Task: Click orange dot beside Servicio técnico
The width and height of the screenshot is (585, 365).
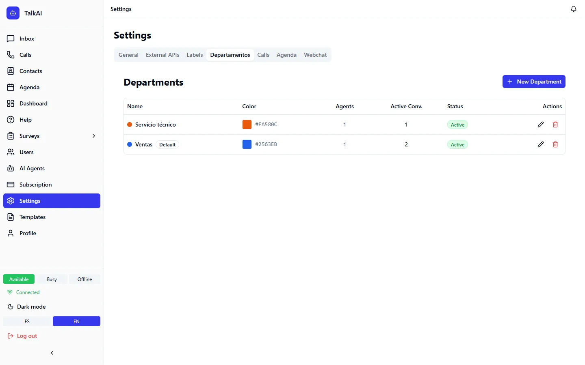Action: pos(130,125)
